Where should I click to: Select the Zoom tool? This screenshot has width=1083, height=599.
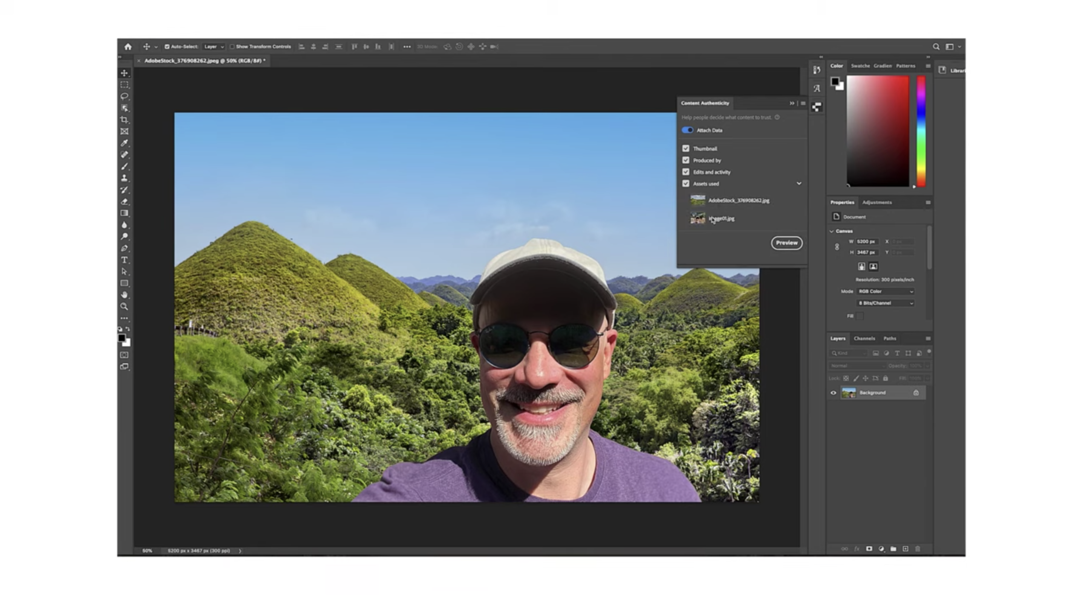coord(124,306)
